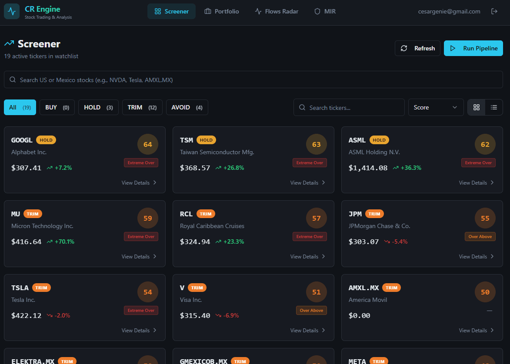Open View Details for Visa
Screen dimensions: 510x364
[308, 330]
